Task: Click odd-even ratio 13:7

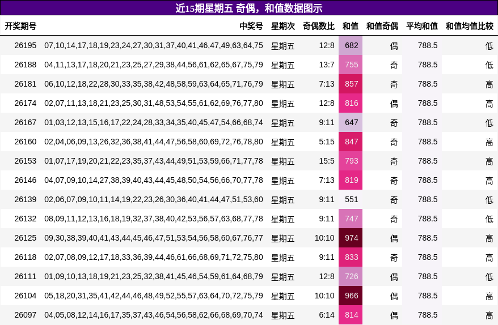Action: pyautogui.click(x=327, y=65)
